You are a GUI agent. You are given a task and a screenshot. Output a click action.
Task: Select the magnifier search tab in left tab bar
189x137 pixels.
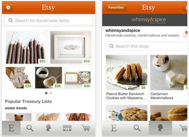(x=30, y=128)
